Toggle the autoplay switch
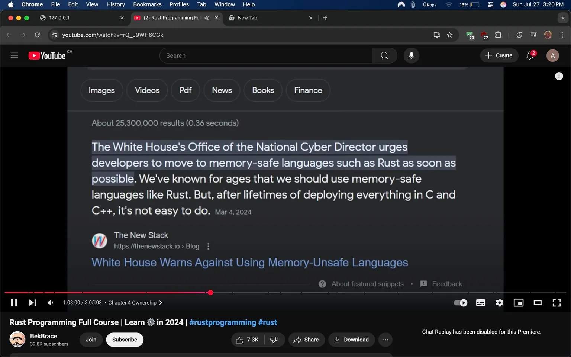 pos(461,303)
